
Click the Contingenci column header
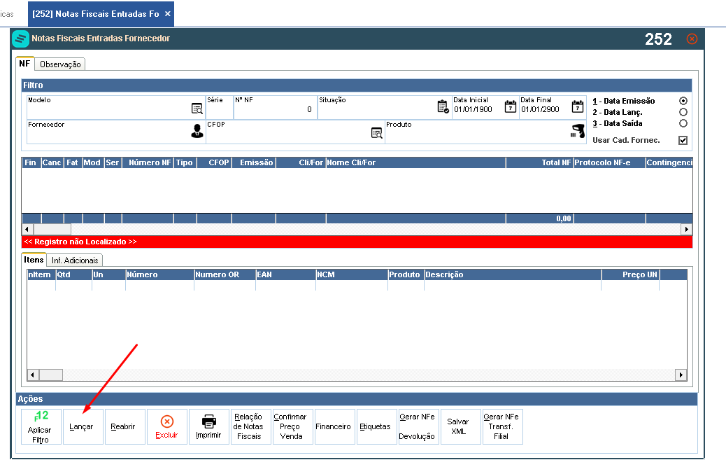tap(669, 162)
